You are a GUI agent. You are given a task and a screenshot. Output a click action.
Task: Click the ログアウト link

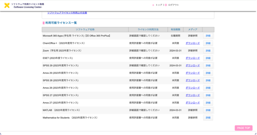173,5
